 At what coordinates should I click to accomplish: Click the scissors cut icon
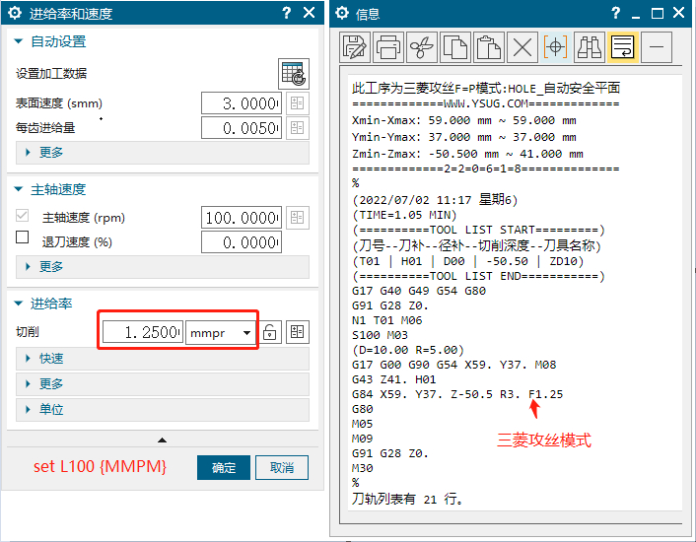tap(422, 46)
